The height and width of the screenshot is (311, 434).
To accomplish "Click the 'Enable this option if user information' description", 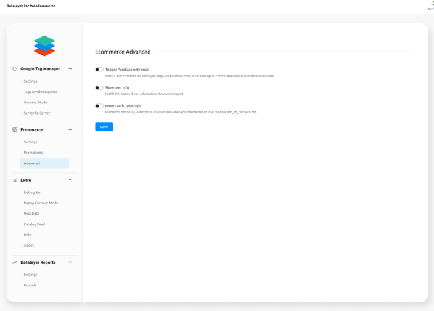I will click(144, 94).
